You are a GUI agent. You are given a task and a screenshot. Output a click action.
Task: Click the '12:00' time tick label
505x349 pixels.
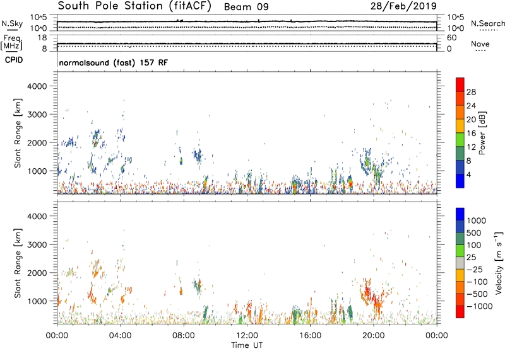tap(247, 336)
